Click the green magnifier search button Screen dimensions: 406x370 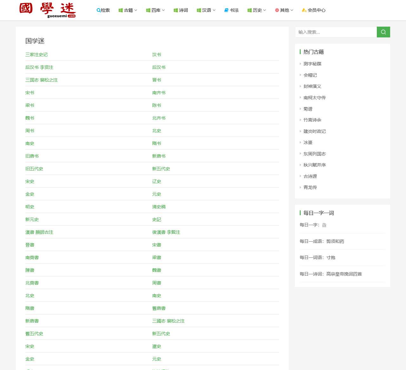click(x=383, y=32)
